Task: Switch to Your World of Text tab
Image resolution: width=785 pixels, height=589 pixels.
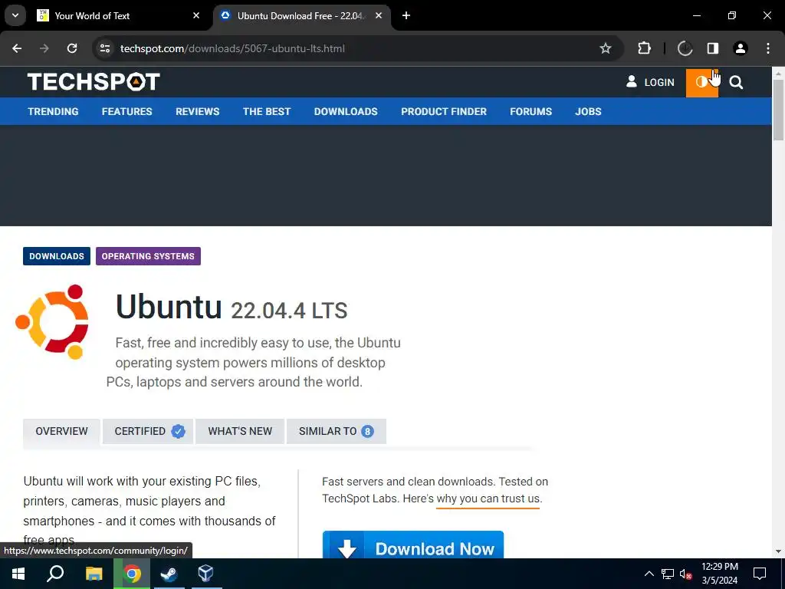Action: click(118, 15)
